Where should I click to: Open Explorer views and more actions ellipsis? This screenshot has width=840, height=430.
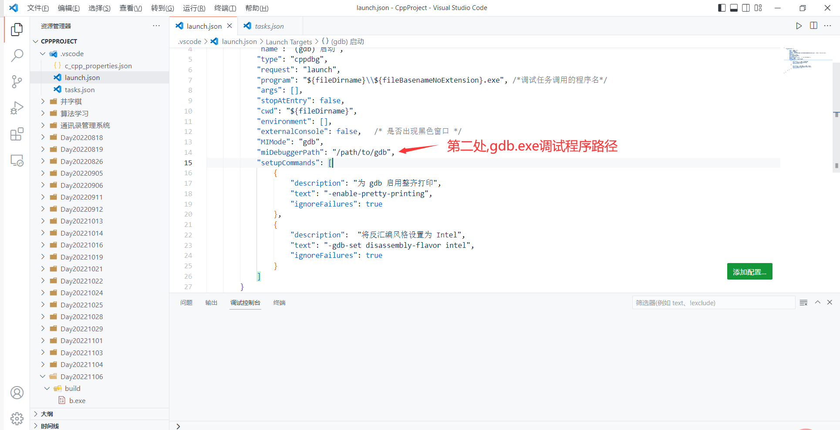pyautogui.click(x=156, y=26)
